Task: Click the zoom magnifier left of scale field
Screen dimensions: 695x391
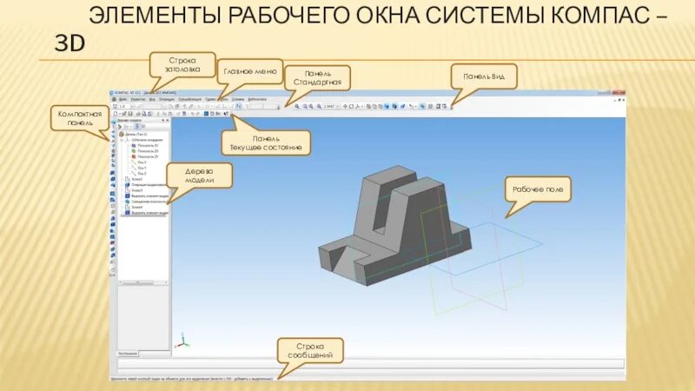Action: coord(319,106)
